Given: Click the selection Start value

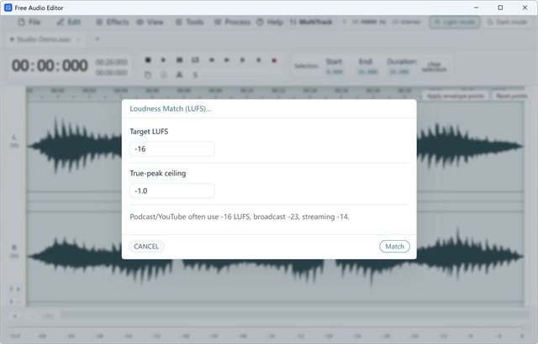Looking at the screenshot, I should [335, 72].
